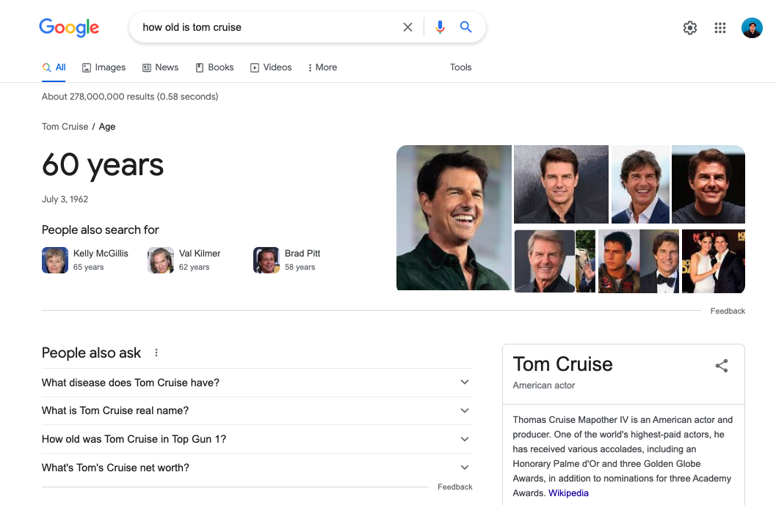
Task: Clear the search box with the X icon
Action: (x=407, y=27)
